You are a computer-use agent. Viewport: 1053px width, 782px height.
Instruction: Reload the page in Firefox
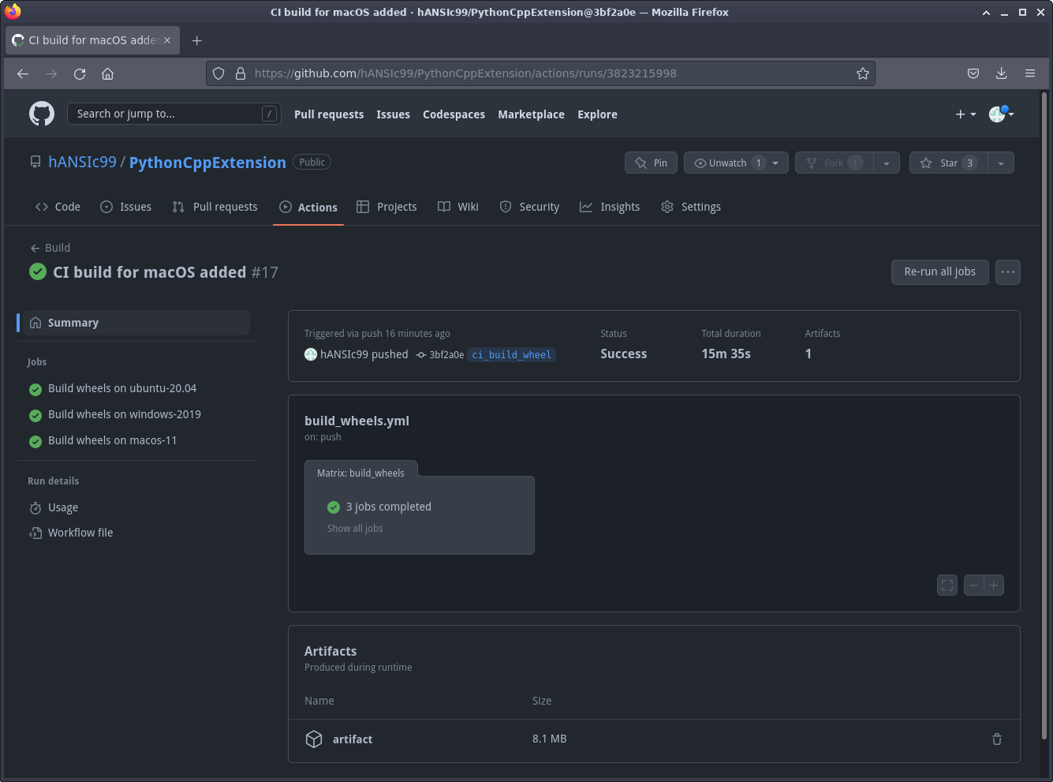[x=80, y=73]
